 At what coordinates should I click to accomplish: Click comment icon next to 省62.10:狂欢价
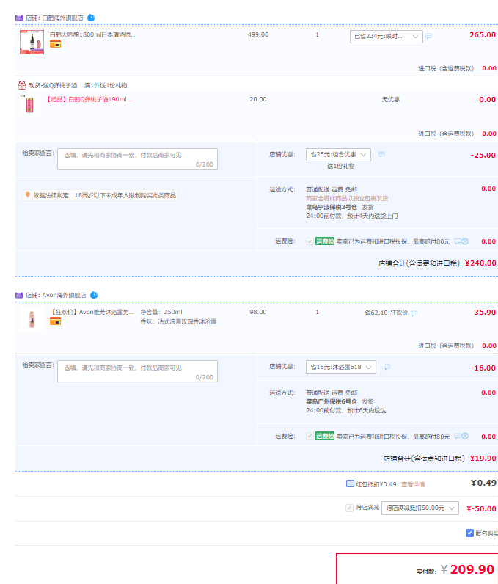coord(414,313)
